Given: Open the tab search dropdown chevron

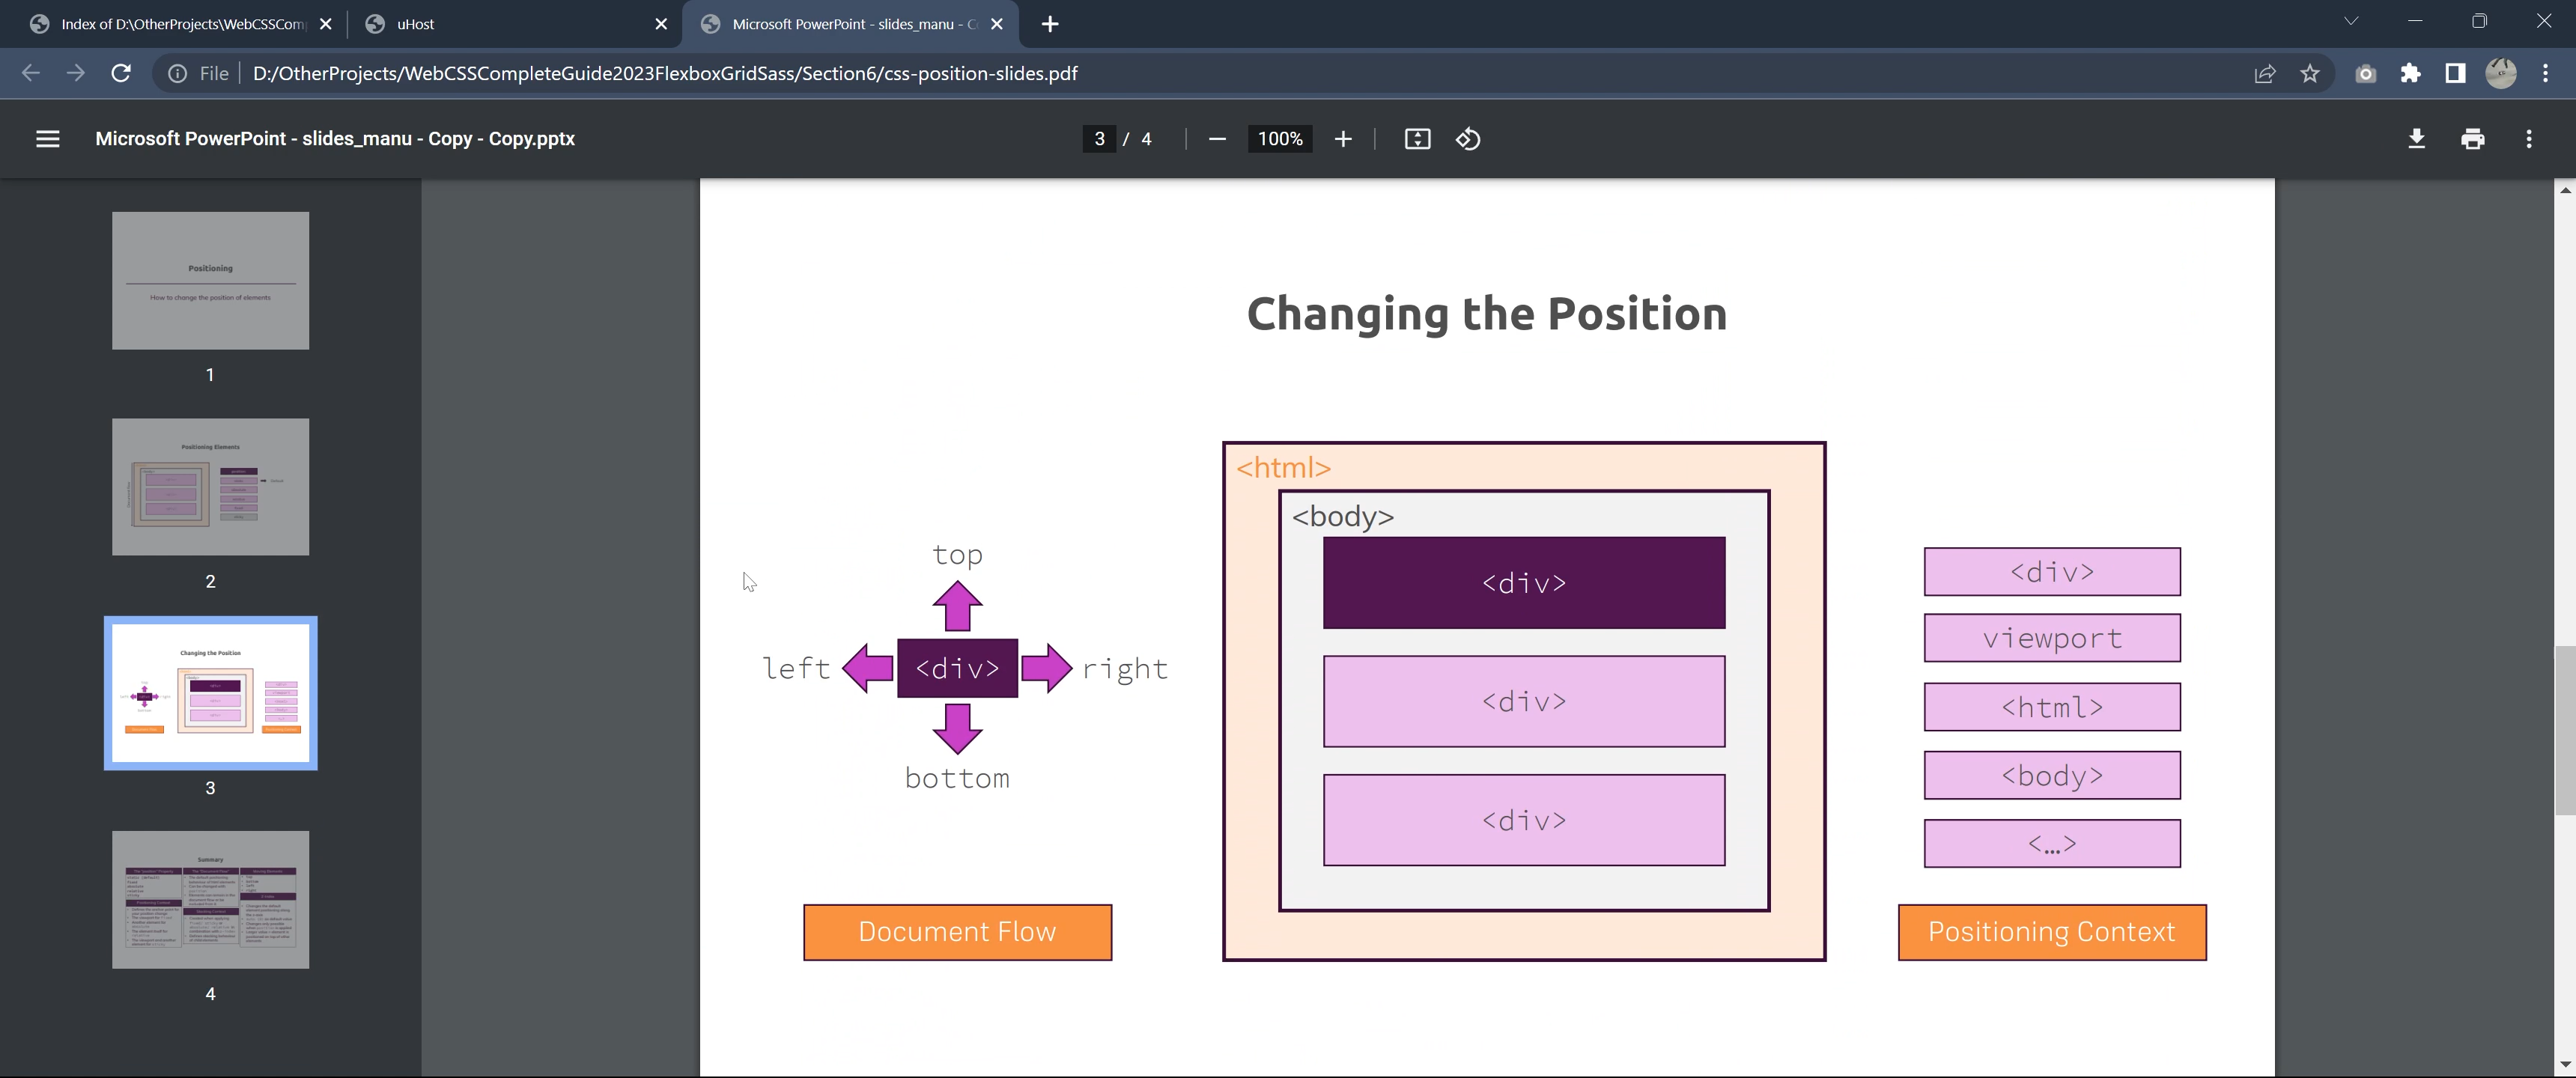Looking at the screenshot, I should pyautogui.click(x=2351, y=21).
